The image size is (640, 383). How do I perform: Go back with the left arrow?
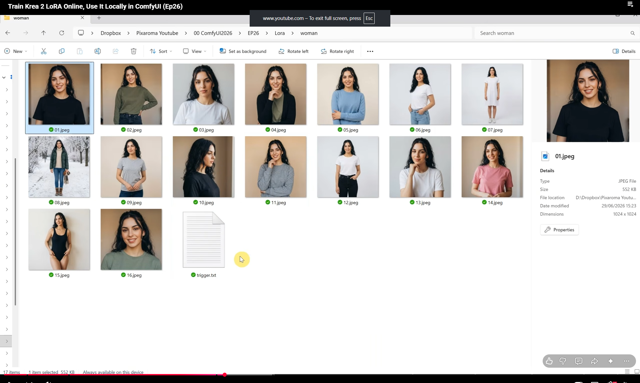(8, 33)
